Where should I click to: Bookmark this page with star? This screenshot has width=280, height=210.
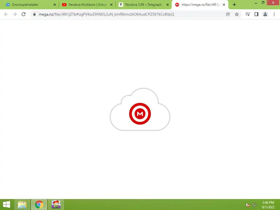(237, 14)
